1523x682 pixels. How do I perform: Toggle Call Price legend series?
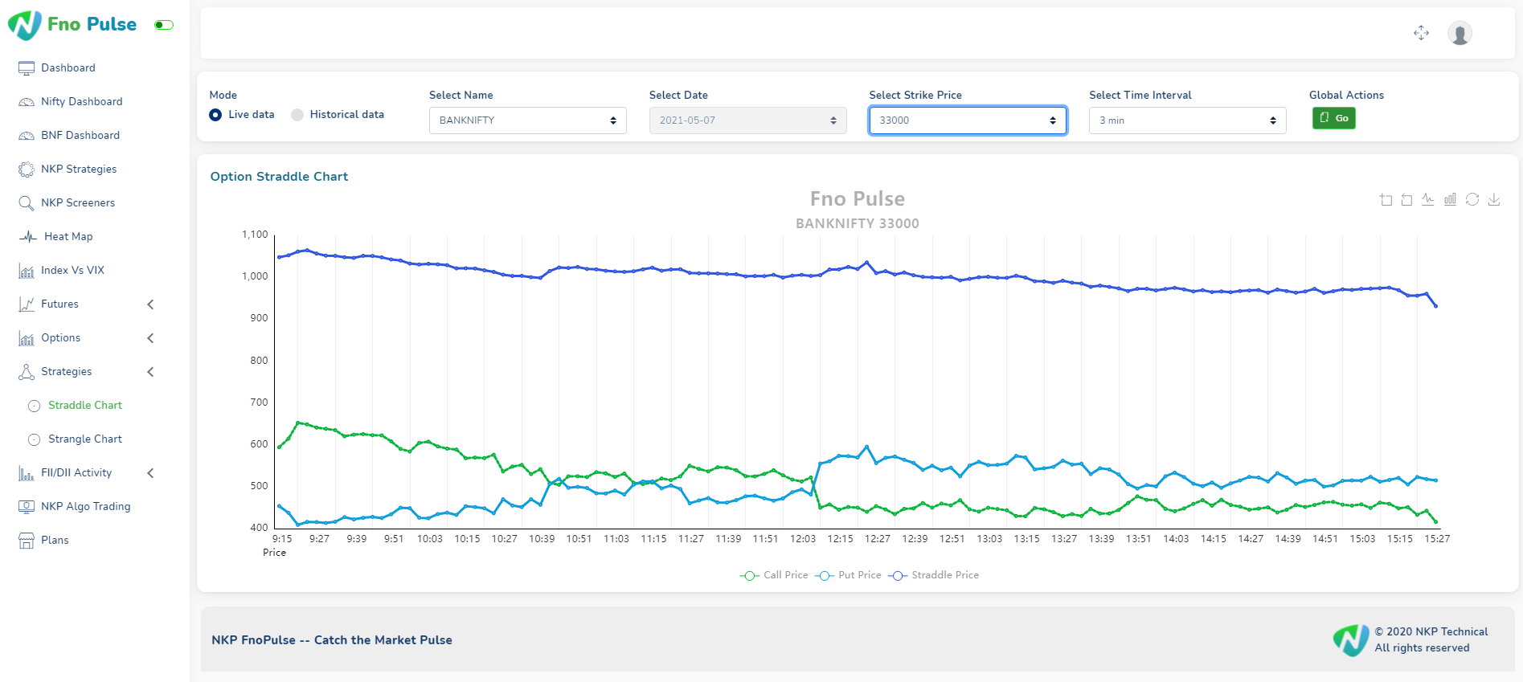[774, 575]
